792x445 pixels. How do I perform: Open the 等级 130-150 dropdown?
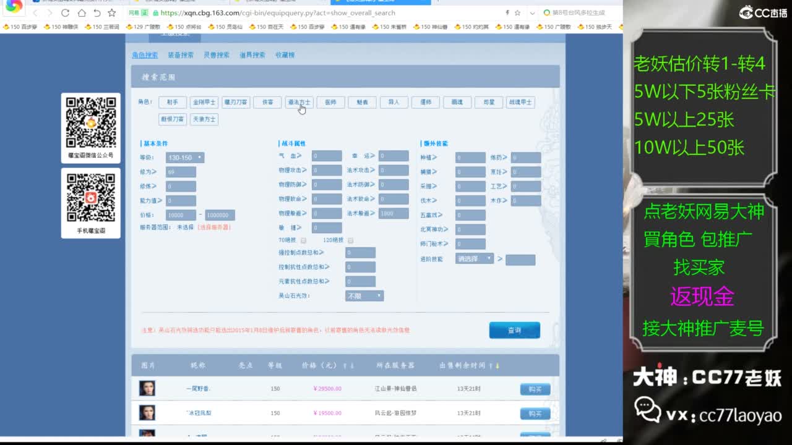pyautogui.click(x=184, y=158)
